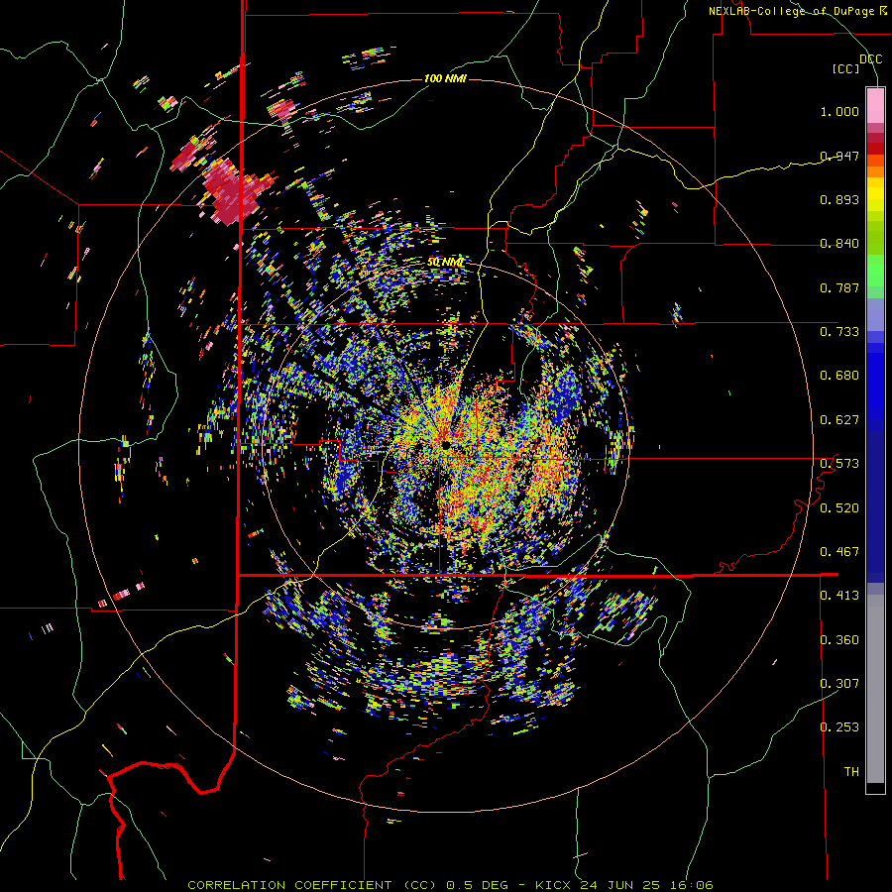Pick the light pink segment of the color bar
The width and height of the screenshot is (892, 892).
point(875,105)
